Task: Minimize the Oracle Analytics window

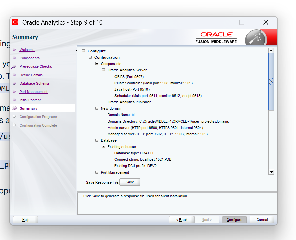Action: point(219,22)
